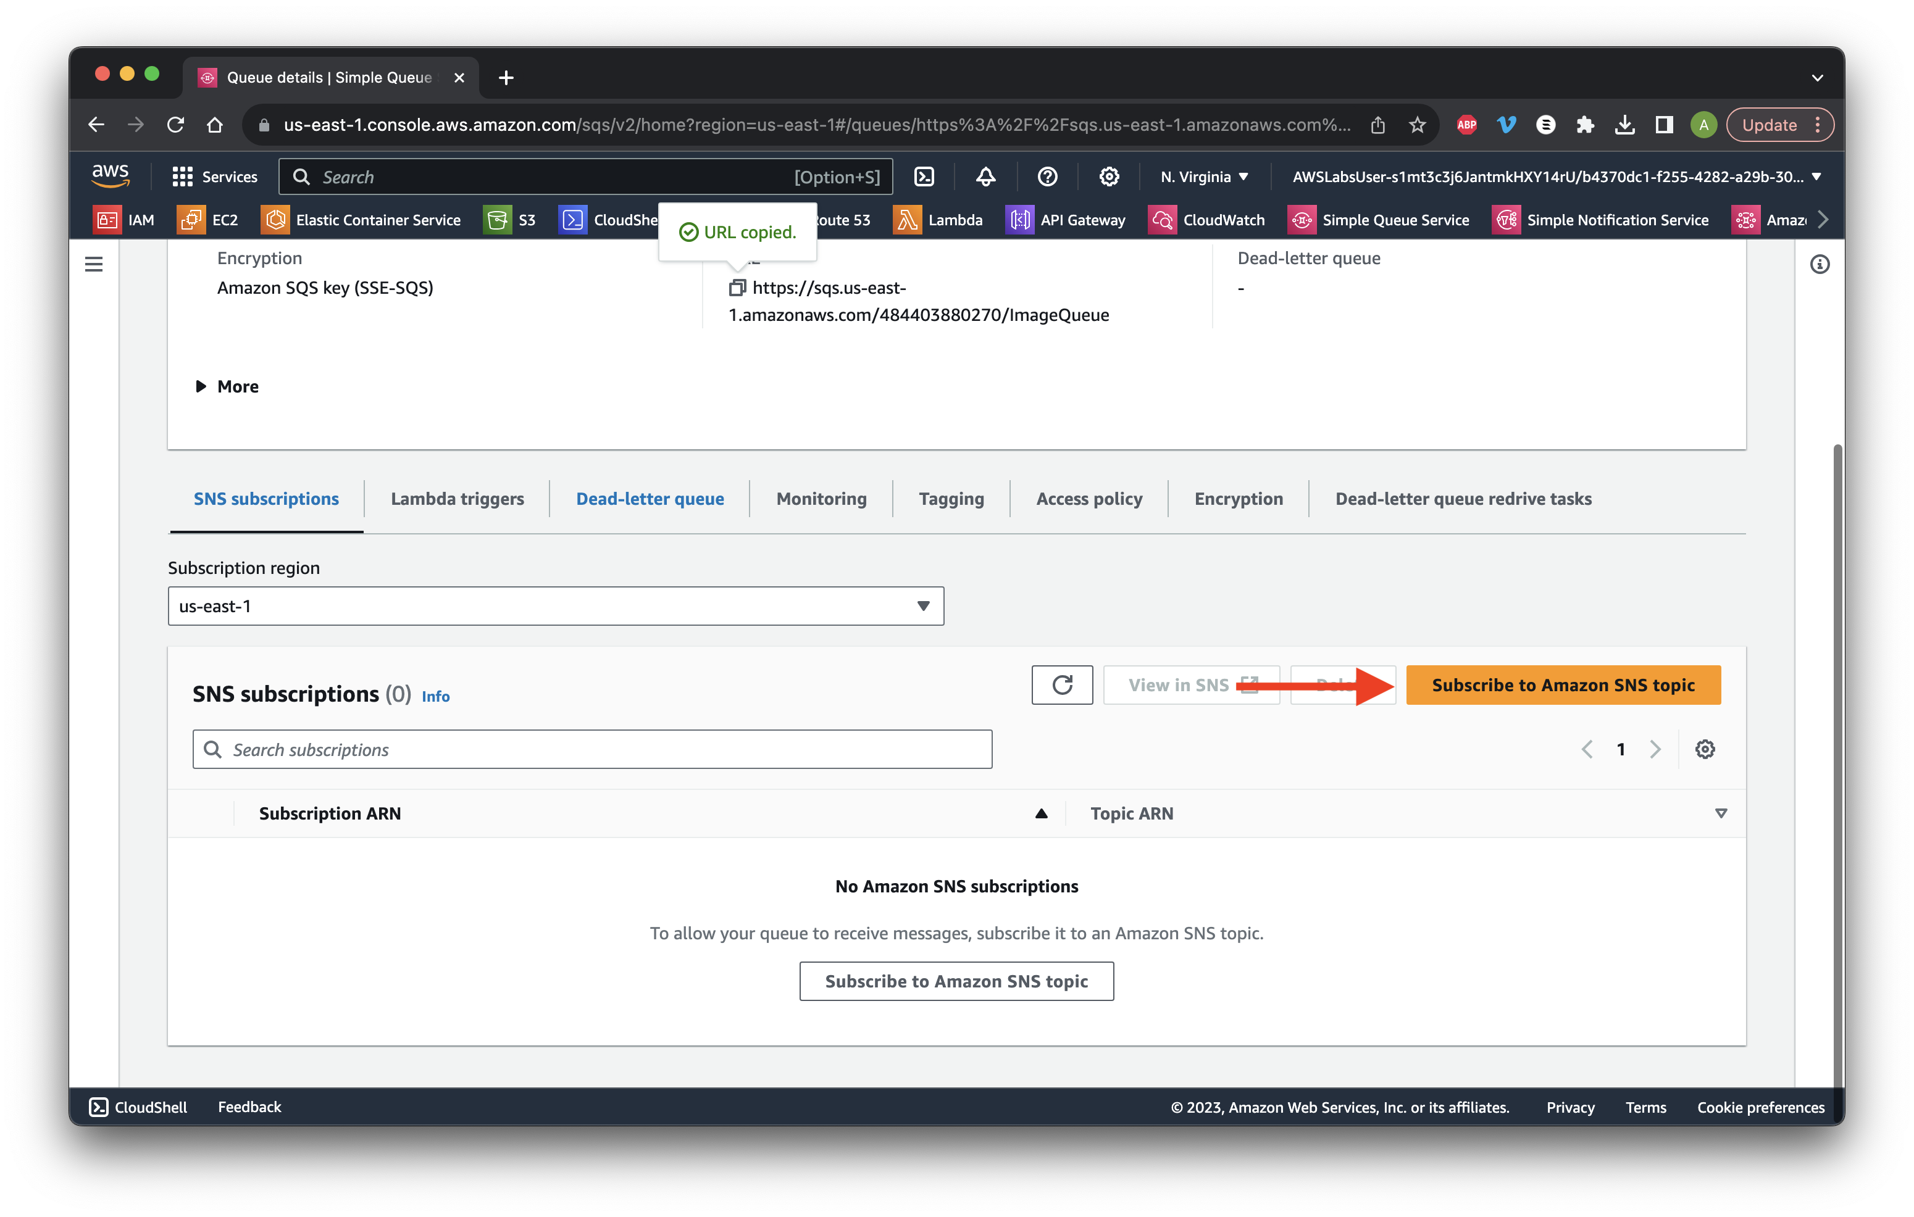Switch to the Monitoring tab
This screenshot has width=1914, height=1217.
tap(821, 499)
